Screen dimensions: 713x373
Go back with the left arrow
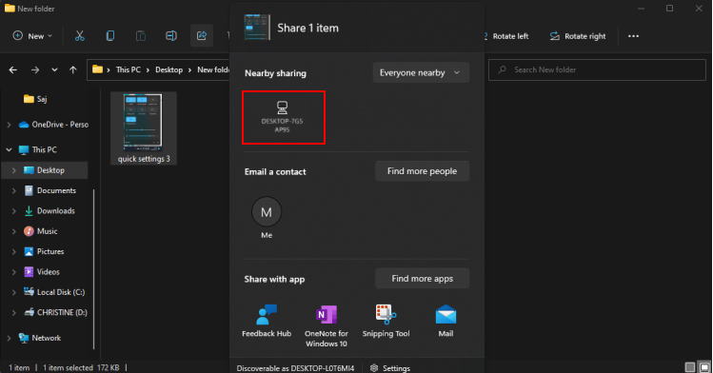13,70
